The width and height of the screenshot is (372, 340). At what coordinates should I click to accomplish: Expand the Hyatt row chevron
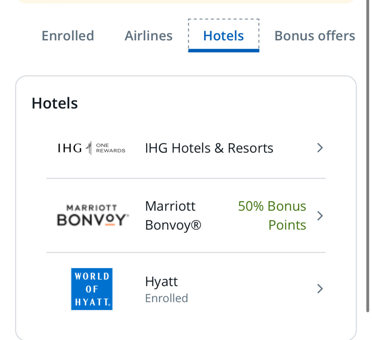click(320, 289)
